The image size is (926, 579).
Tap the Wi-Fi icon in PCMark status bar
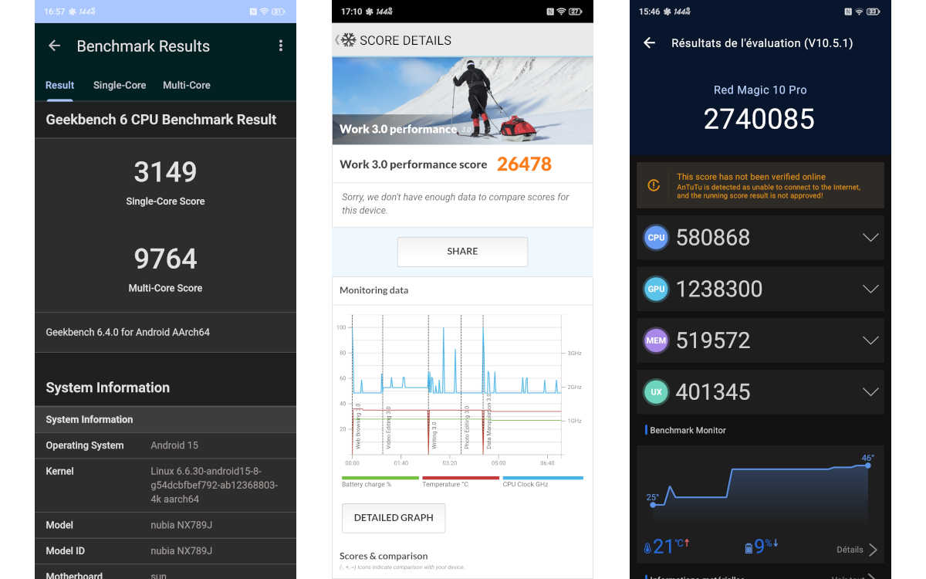[x=562, y=12]
